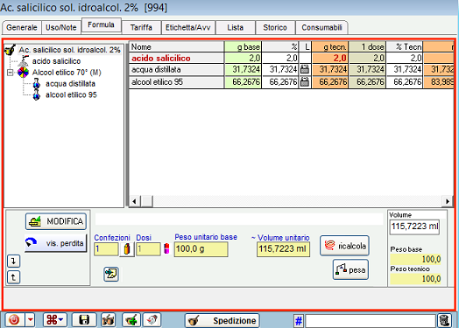459x328 pixels.
Task: Switch to the Tariffa tab
Action: point(141,27)
